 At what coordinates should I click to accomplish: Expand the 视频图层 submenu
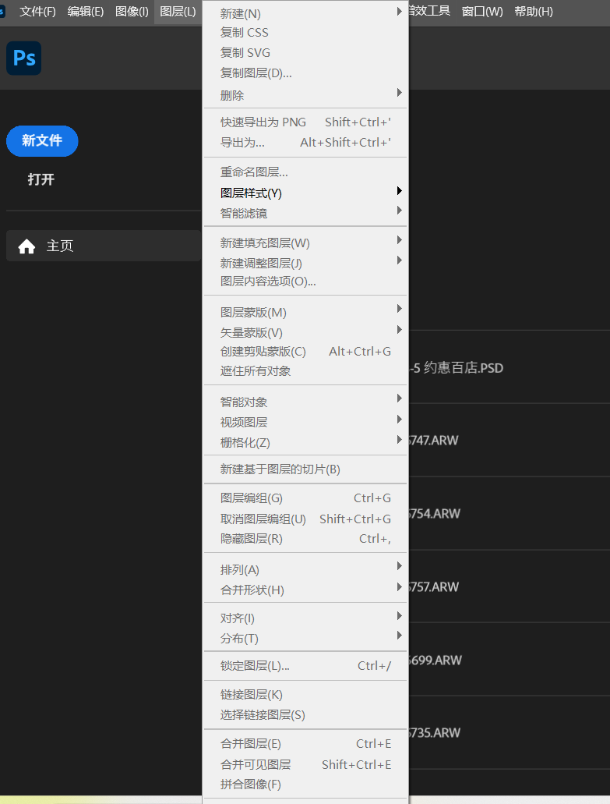point(305,422)
